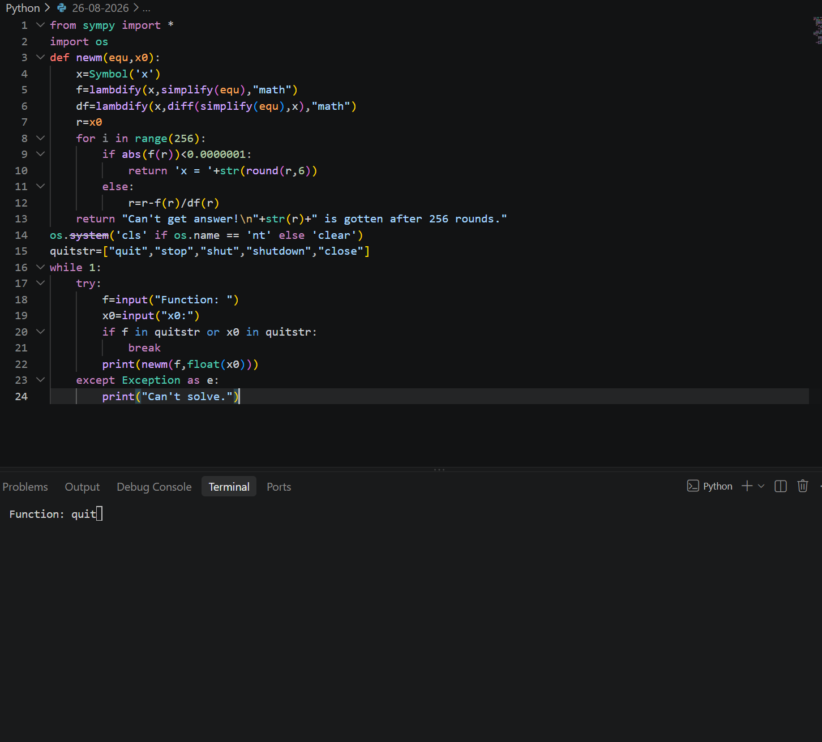Collapse the newm function at line 3
Screen dimensions: 822x742
click(40, 57)
